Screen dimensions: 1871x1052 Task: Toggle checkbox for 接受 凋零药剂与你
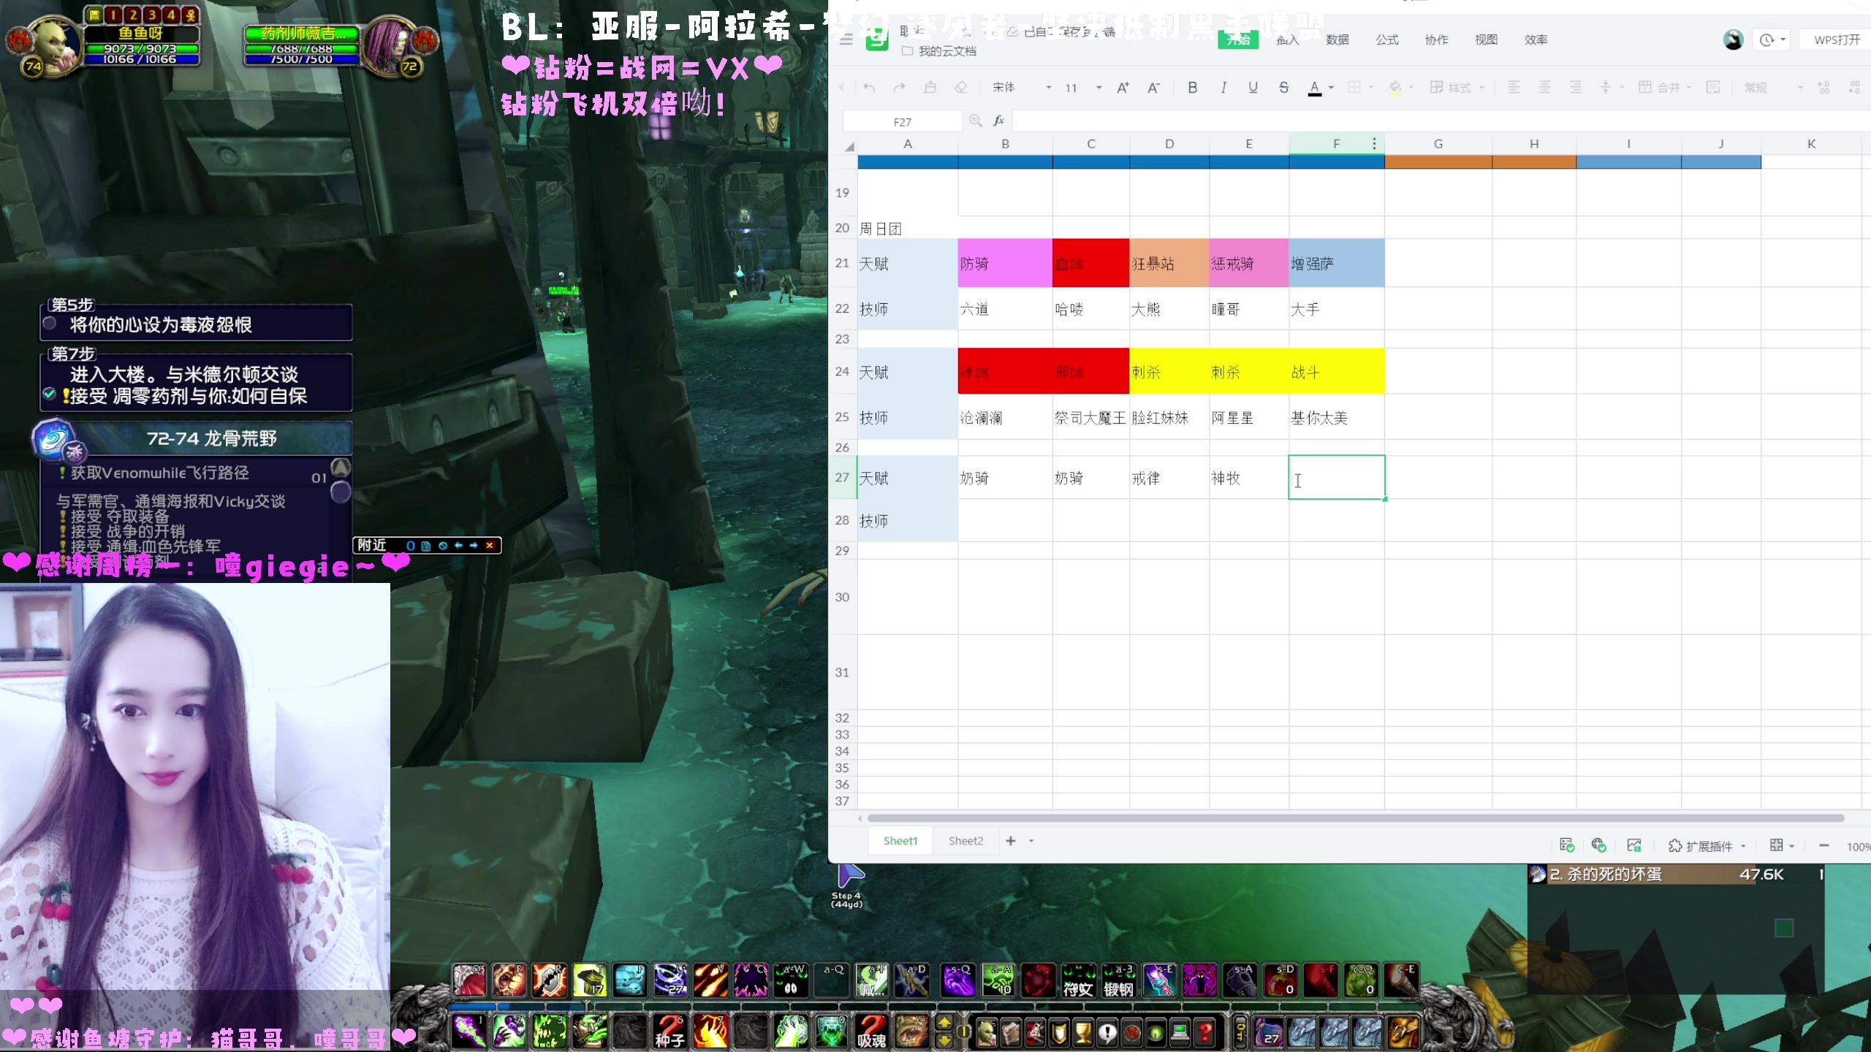click(x=49, y=394)
